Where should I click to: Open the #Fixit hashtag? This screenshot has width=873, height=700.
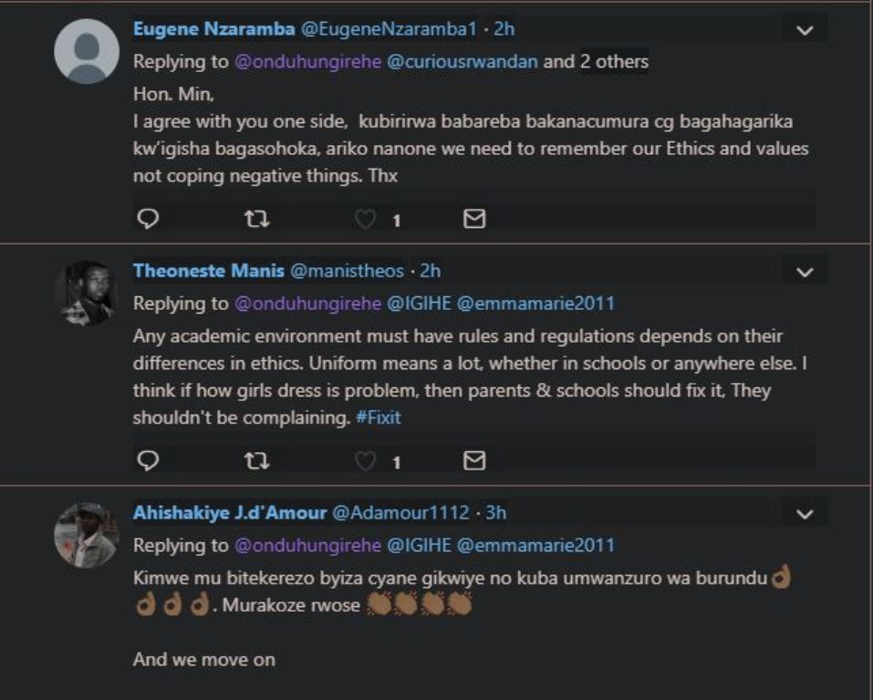click(x=378, y=417)
